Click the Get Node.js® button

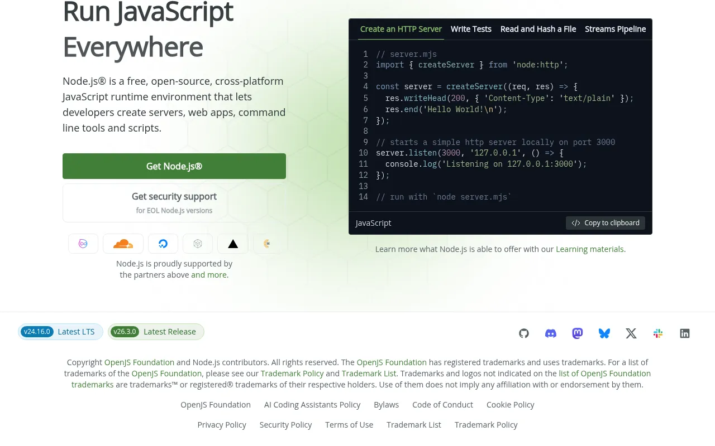pyautogui.click(x=174, y=166)
